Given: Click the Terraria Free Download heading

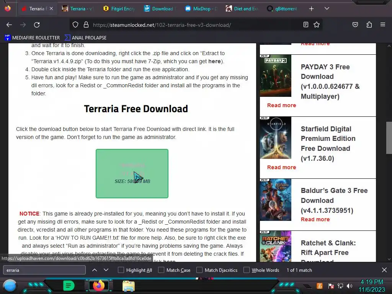Looking at the screenshot, I should (x=136, y=109).
